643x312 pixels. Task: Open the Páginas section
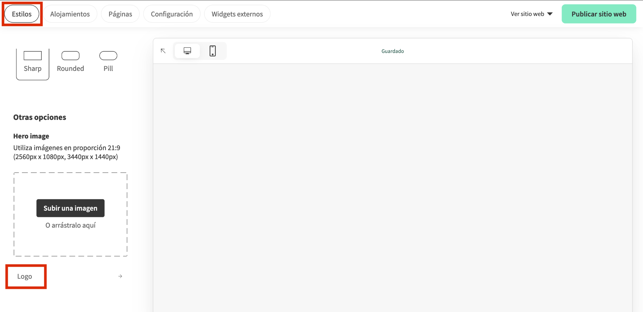pos(120,14)
